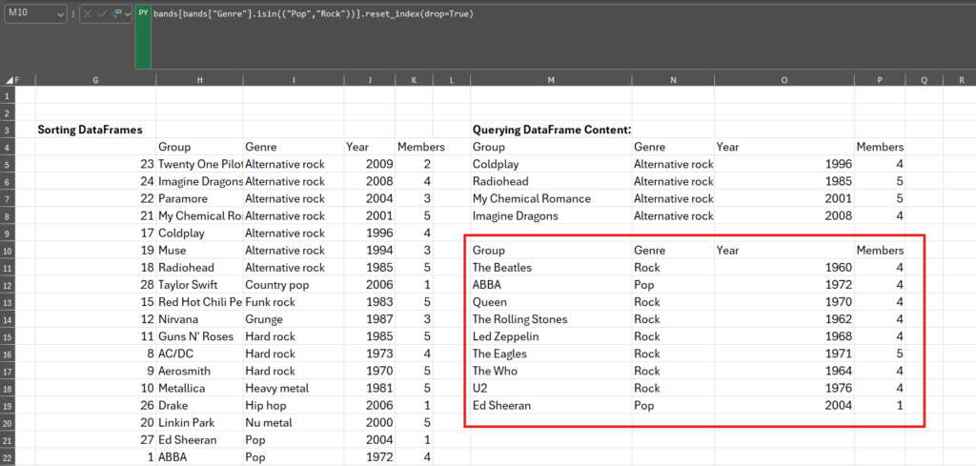
Task: Select the 'The Who' cell
Action: tap(551, 371)
